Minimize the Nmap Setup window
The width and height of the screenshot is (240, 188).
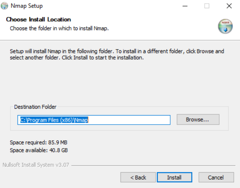point(185,6)
